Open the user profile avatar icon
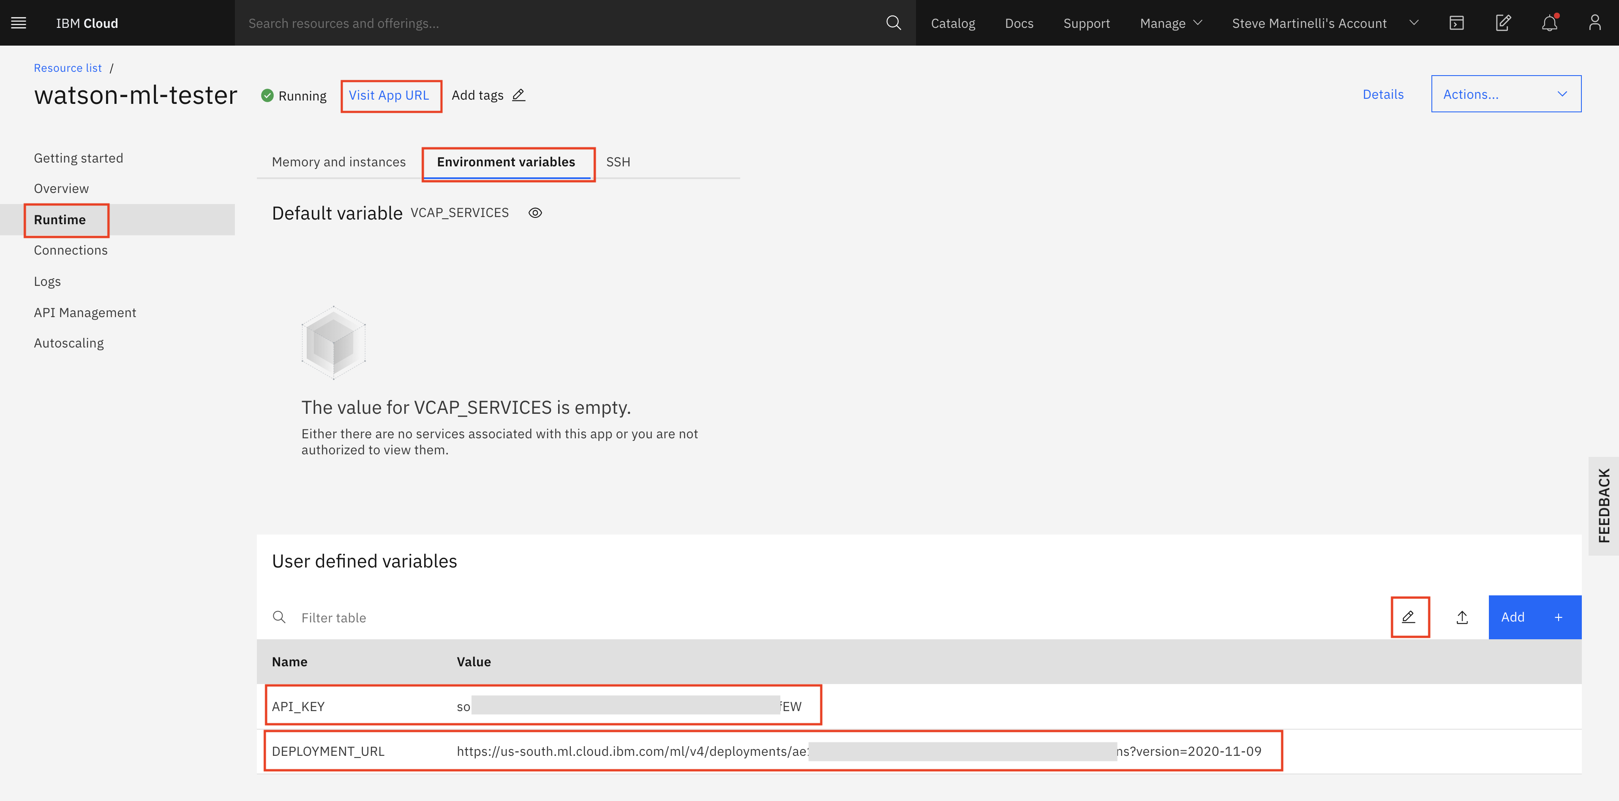Viewport: 1619px width, 801px height. coord(1594,23)
